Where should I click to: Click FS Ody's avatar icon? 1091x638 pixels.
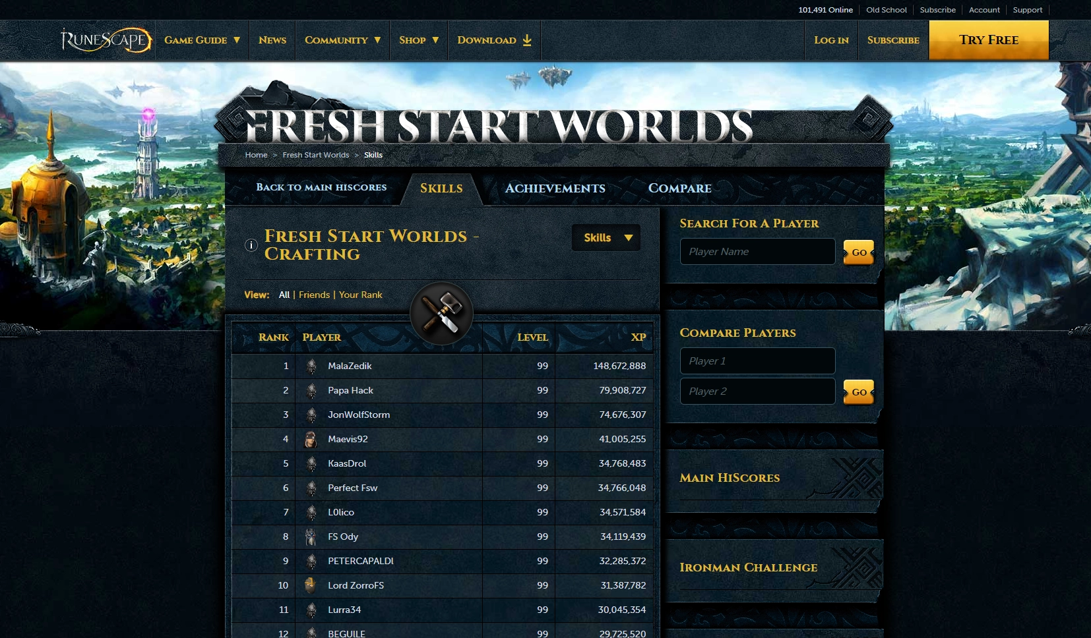311,537
